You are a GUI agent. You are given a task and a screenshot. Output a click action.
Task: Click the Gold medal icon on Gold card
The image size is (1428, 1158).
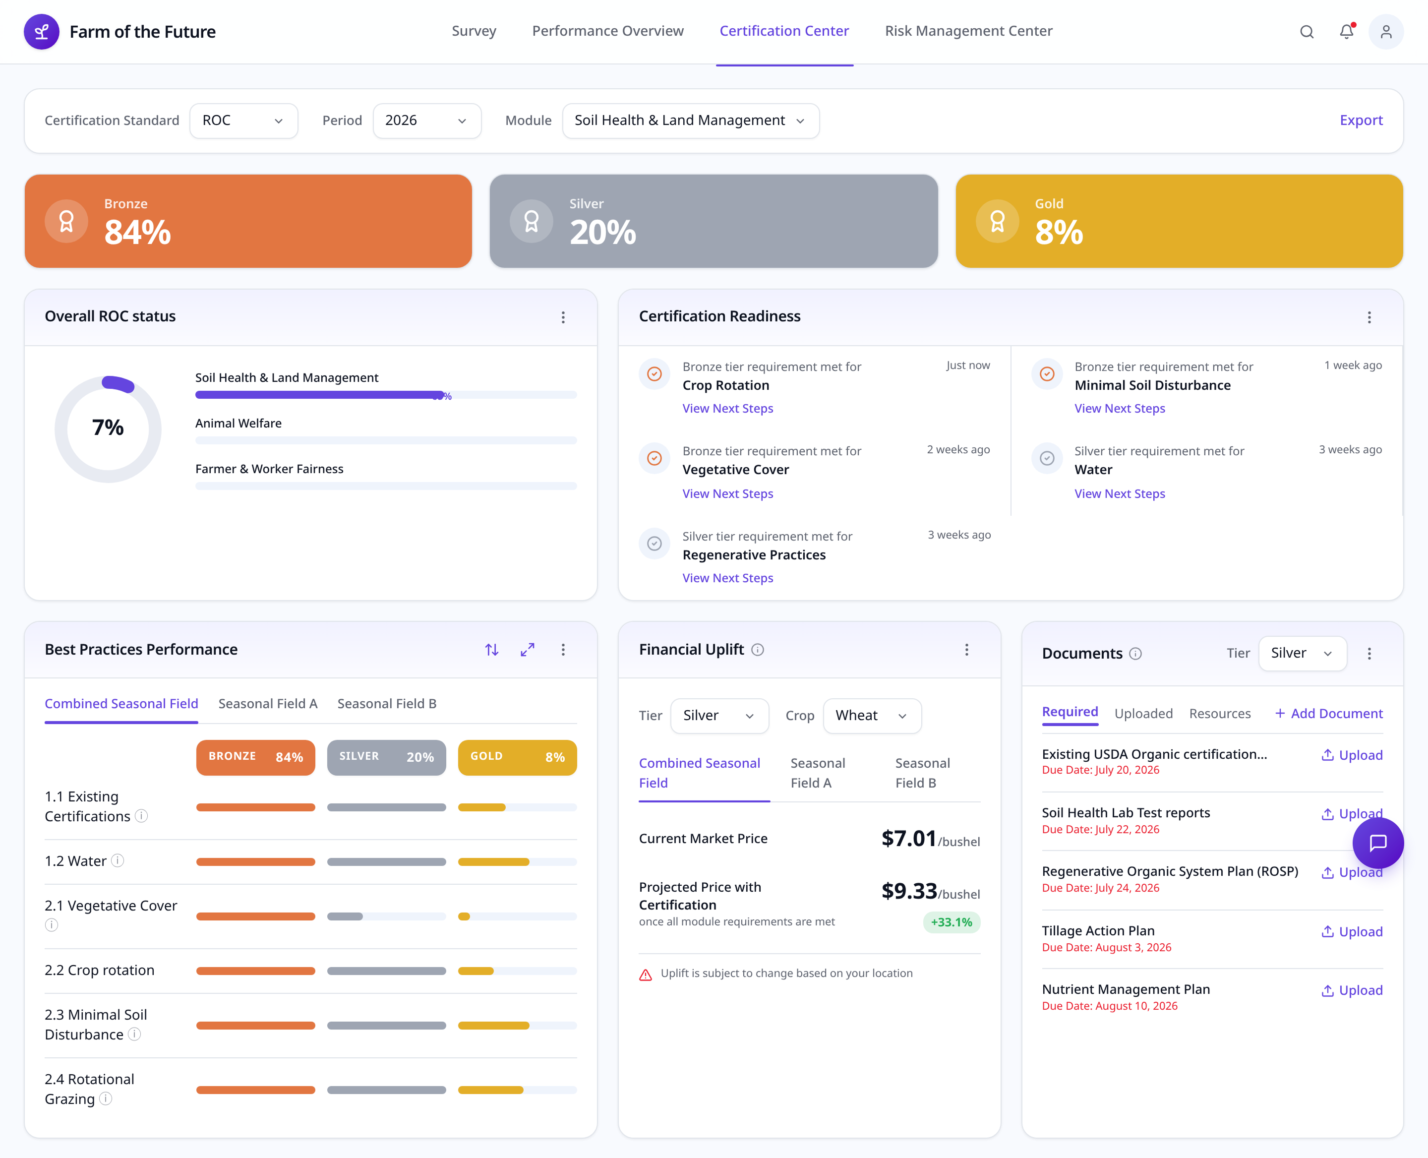pos(997,221)
